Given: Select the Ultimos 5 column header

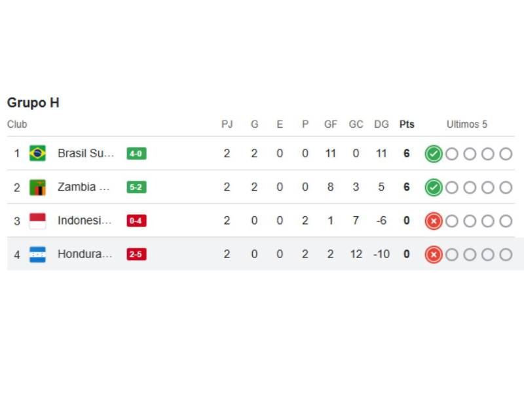Looking at the screenshot, I should click(x=467, y=124).
